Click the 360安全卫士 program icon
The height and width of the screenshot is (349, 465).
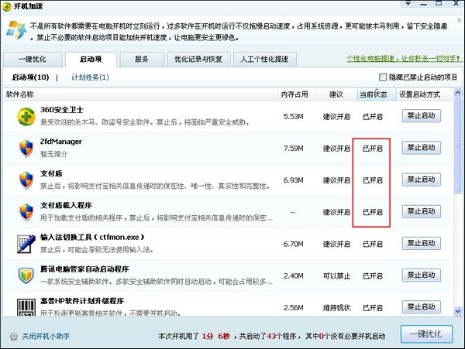click(27, 117)
